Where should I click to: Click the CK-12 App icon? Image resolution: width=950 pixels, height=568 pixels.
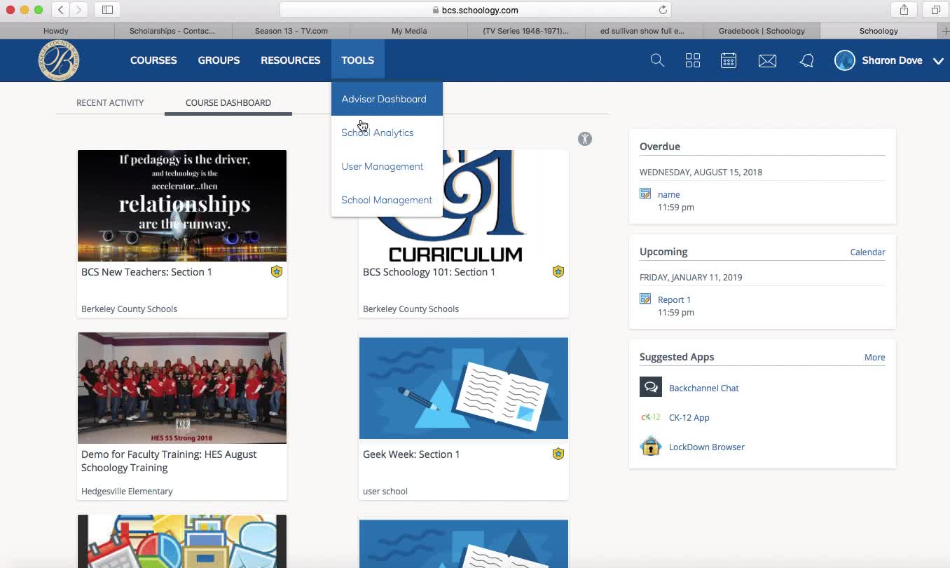point(651,417)
